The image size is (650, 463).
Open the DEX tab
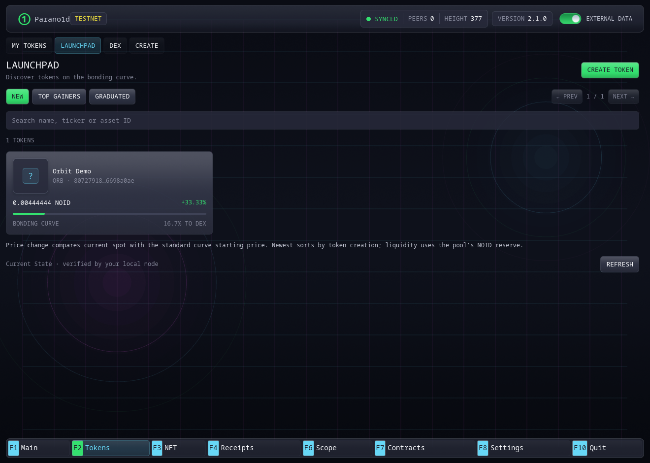tap(115, 46)
